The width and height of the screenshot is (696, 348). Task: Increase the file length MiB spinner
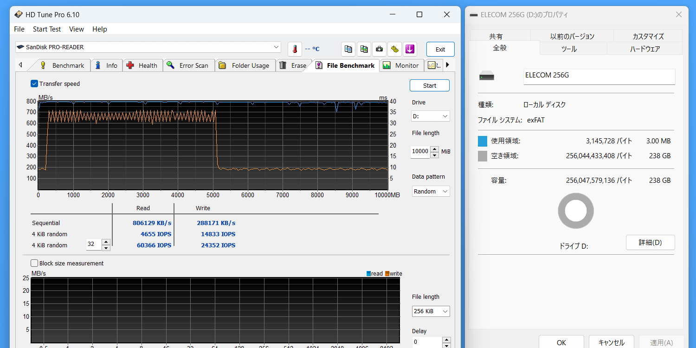434,149
